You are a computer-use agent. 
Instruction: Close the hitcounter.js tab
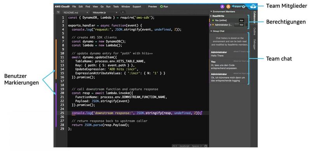pyautogui.click(x=116, y=12)
